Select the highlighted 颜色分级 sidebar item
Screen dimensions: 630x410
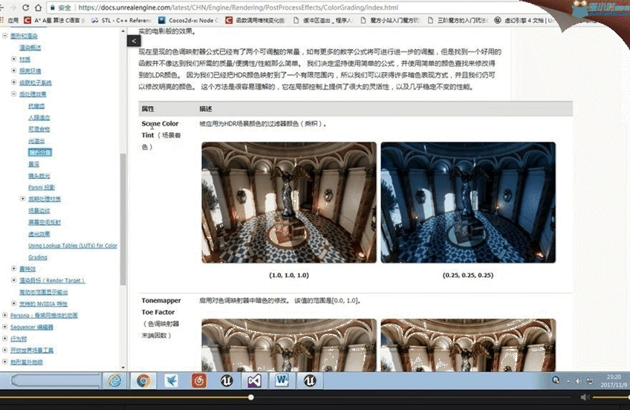(x=40, y=152)
